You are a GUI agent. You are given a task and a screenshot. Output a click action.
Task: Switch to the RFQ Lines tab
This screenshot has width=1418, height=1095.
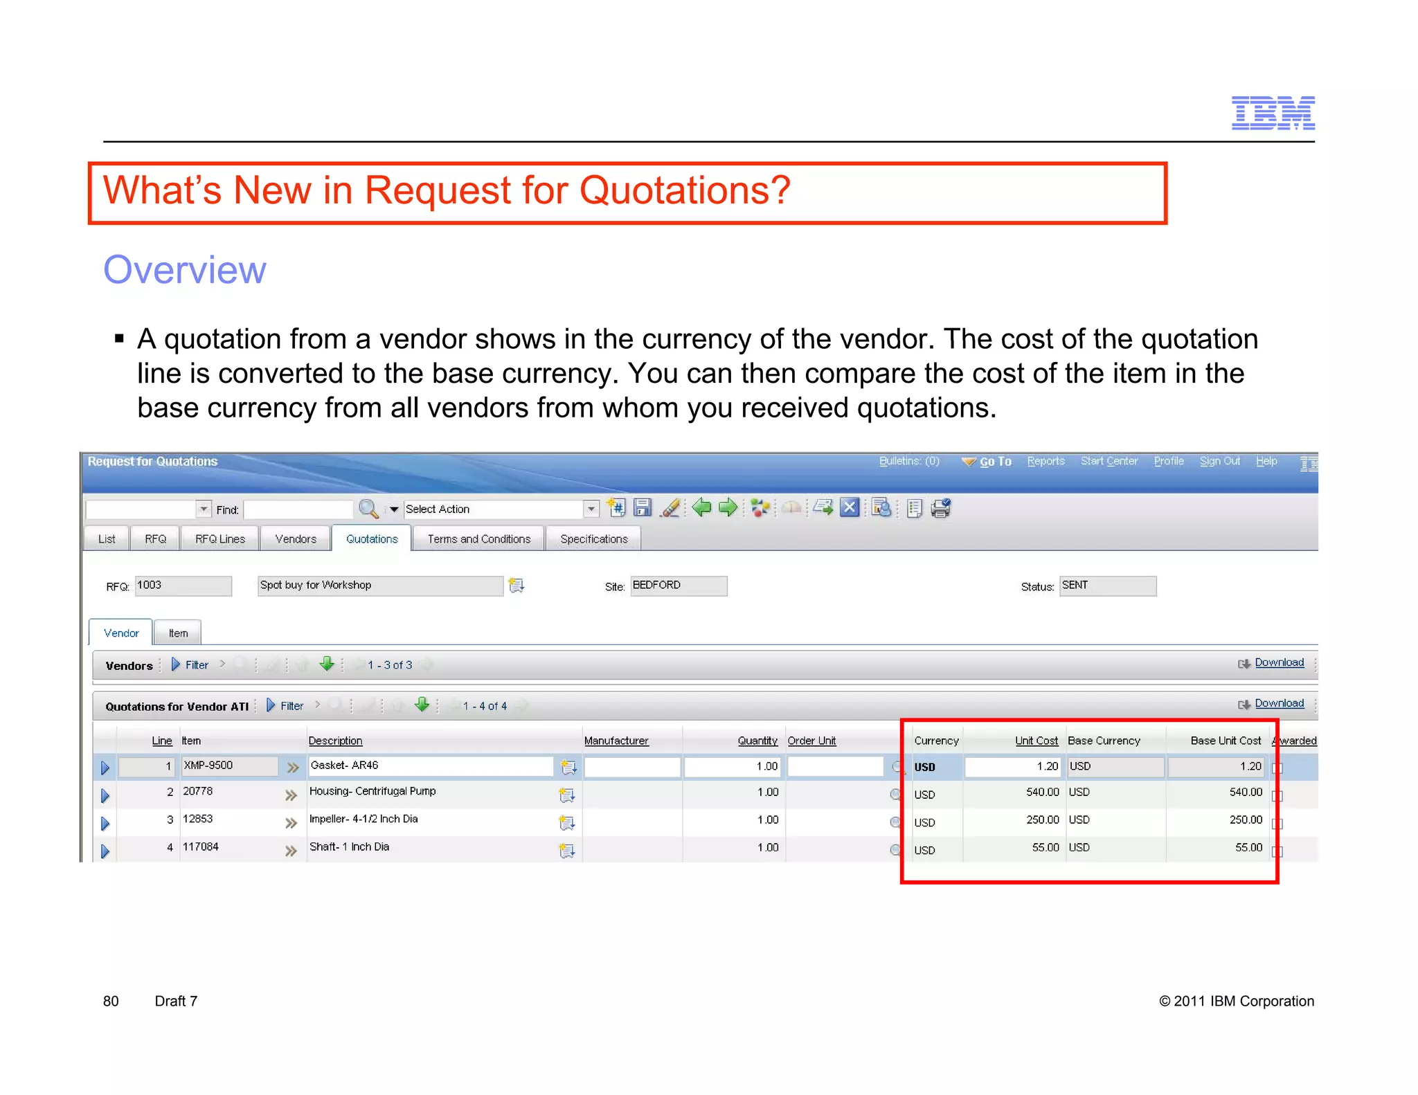pyautogui.click(x=220, y=539)
